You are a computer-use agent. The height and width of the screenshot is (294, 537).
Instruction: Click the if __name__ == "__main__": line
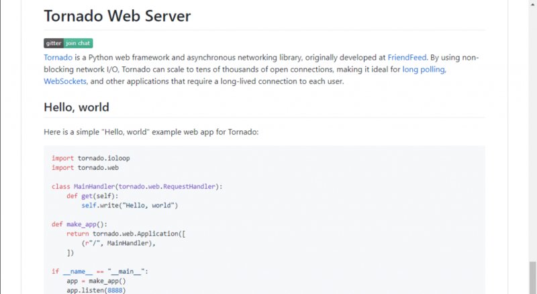pyautogui.click(x=100, y=271)
